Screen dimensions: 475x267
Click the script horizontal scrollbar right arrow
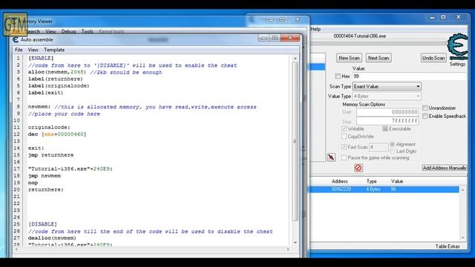tap(288, 249)
